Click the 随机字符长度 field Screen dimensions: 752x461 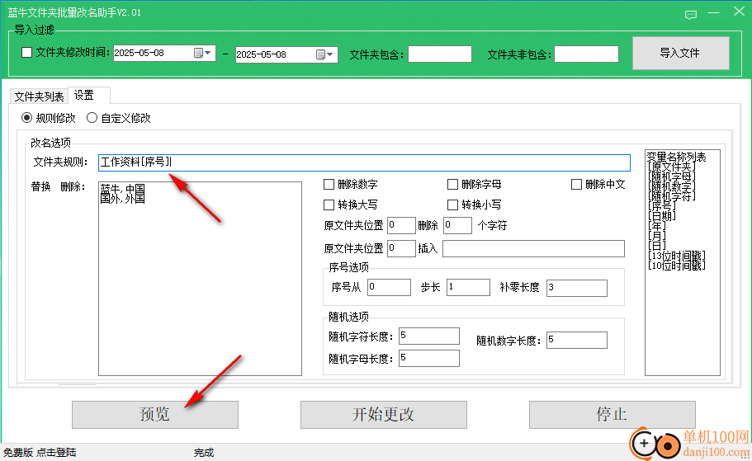pyautogui.click(x=428, y=336)
